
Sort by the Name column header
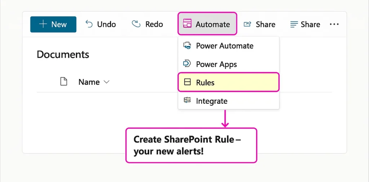pyautogui.click(x=89, y=82)
